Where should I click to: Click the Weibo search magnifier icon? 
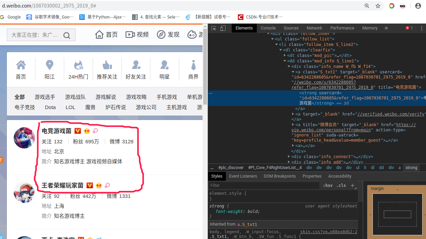click(67, 35)
